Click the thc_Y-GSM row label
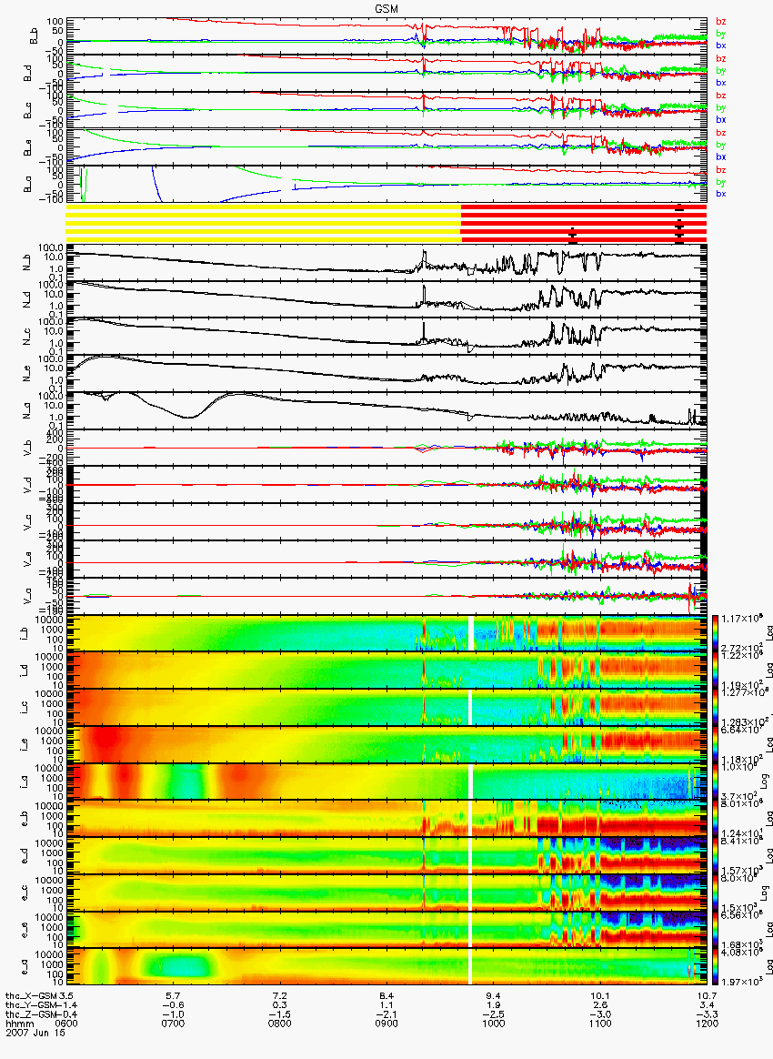773x1059 pixels. point(31,1004)
